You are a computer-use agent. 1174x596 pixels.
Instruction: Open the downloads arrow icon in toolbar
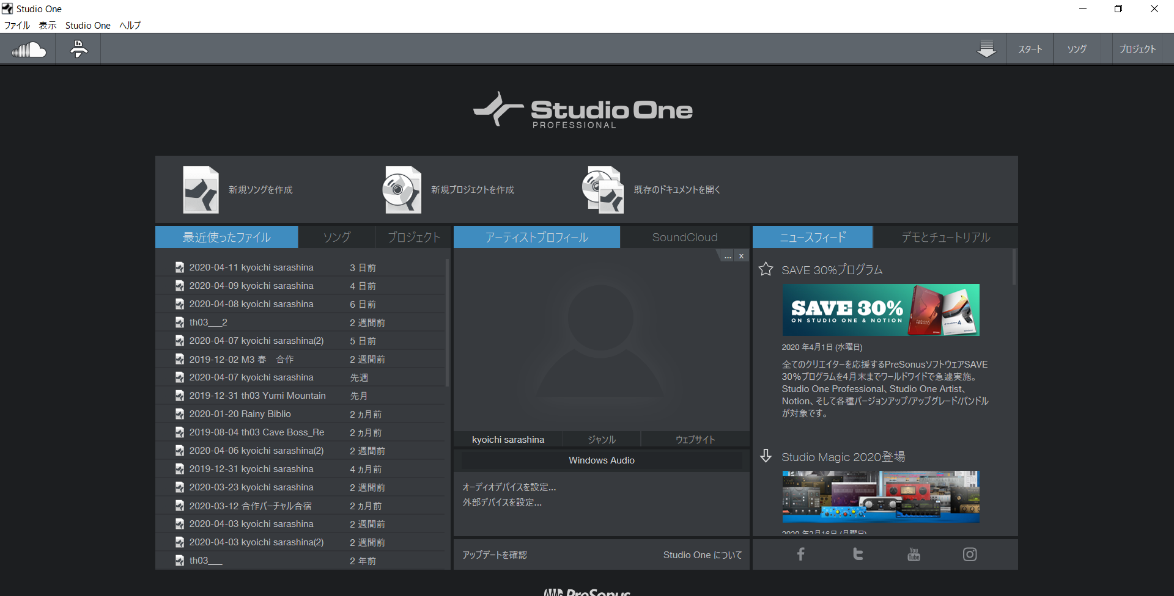[986, 49]
